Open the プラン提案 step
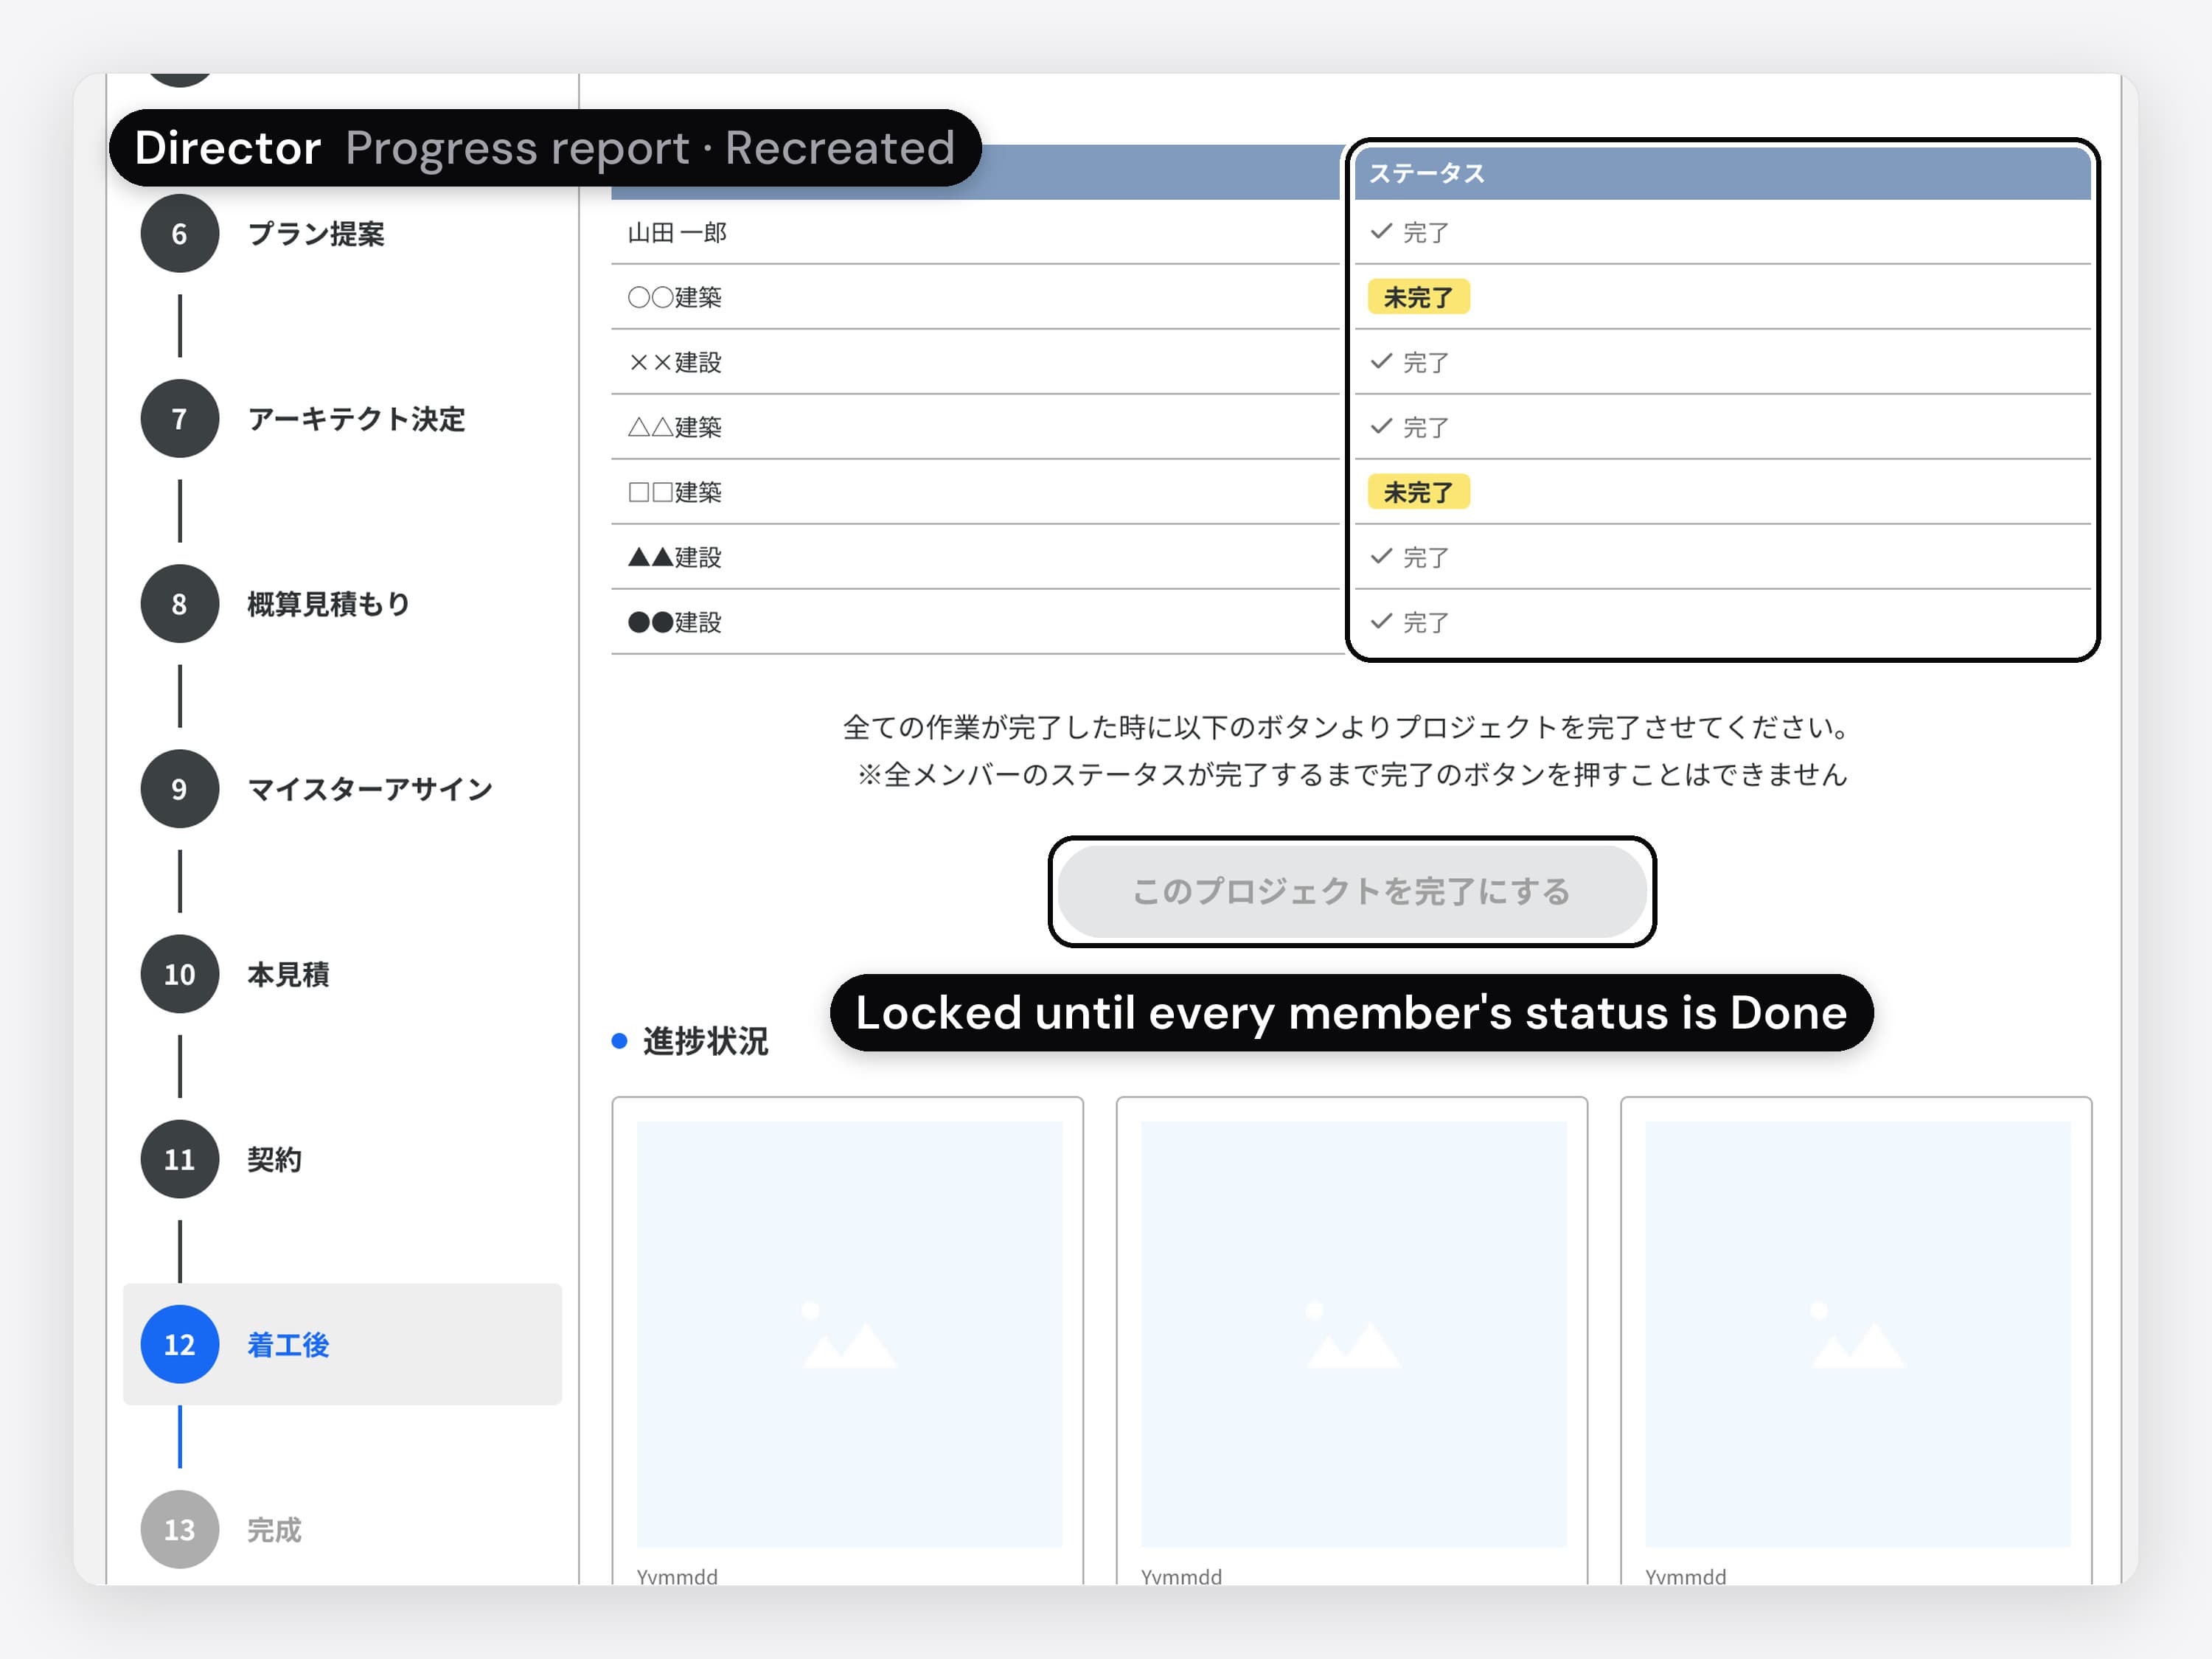This screenshot has height=1659, width=2212. 316,234
